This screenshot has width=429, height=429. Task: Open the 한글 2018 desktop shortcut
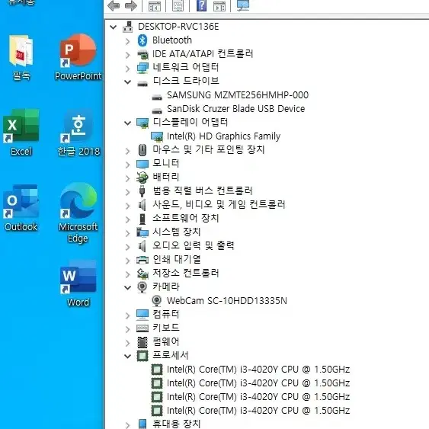78,133
